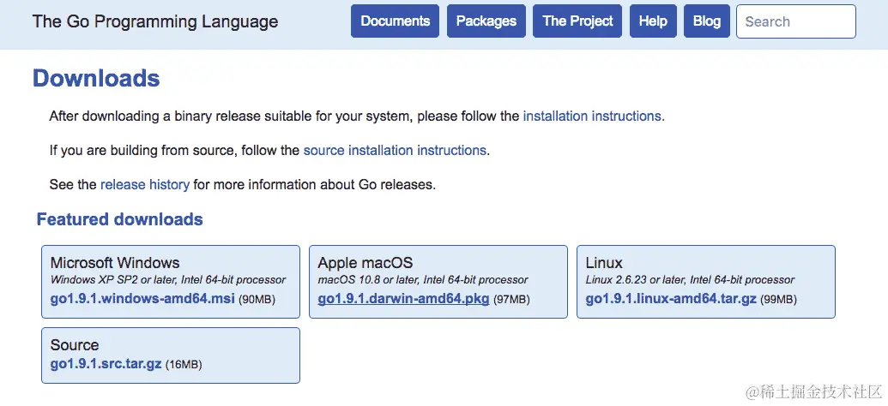The height and width of the screenshot is (406, 888).
Task: Click The Go Programming Language title
Action: pos(155,21)
